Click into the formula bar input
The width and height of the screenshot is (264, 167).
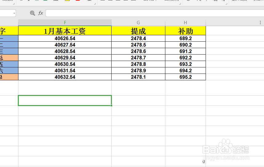point(155,13)
